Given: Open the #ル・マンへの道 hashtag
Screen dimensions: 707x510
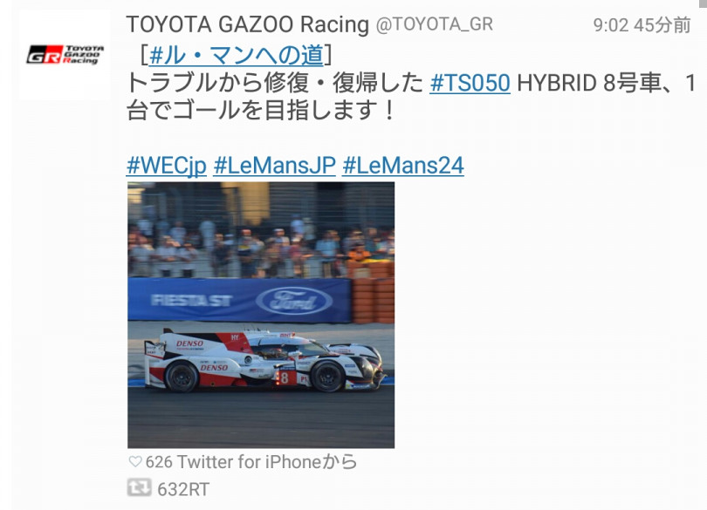Looking at the screenshot, I should 236,56.
